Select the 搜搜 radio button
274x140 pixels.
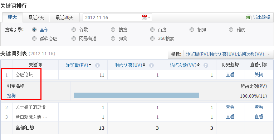click(x=113, y=30)
